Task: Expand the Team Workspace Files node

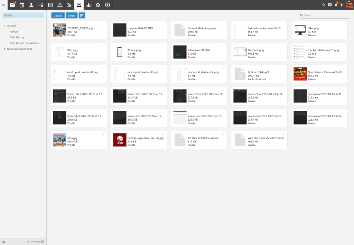Action: [5, 49]
